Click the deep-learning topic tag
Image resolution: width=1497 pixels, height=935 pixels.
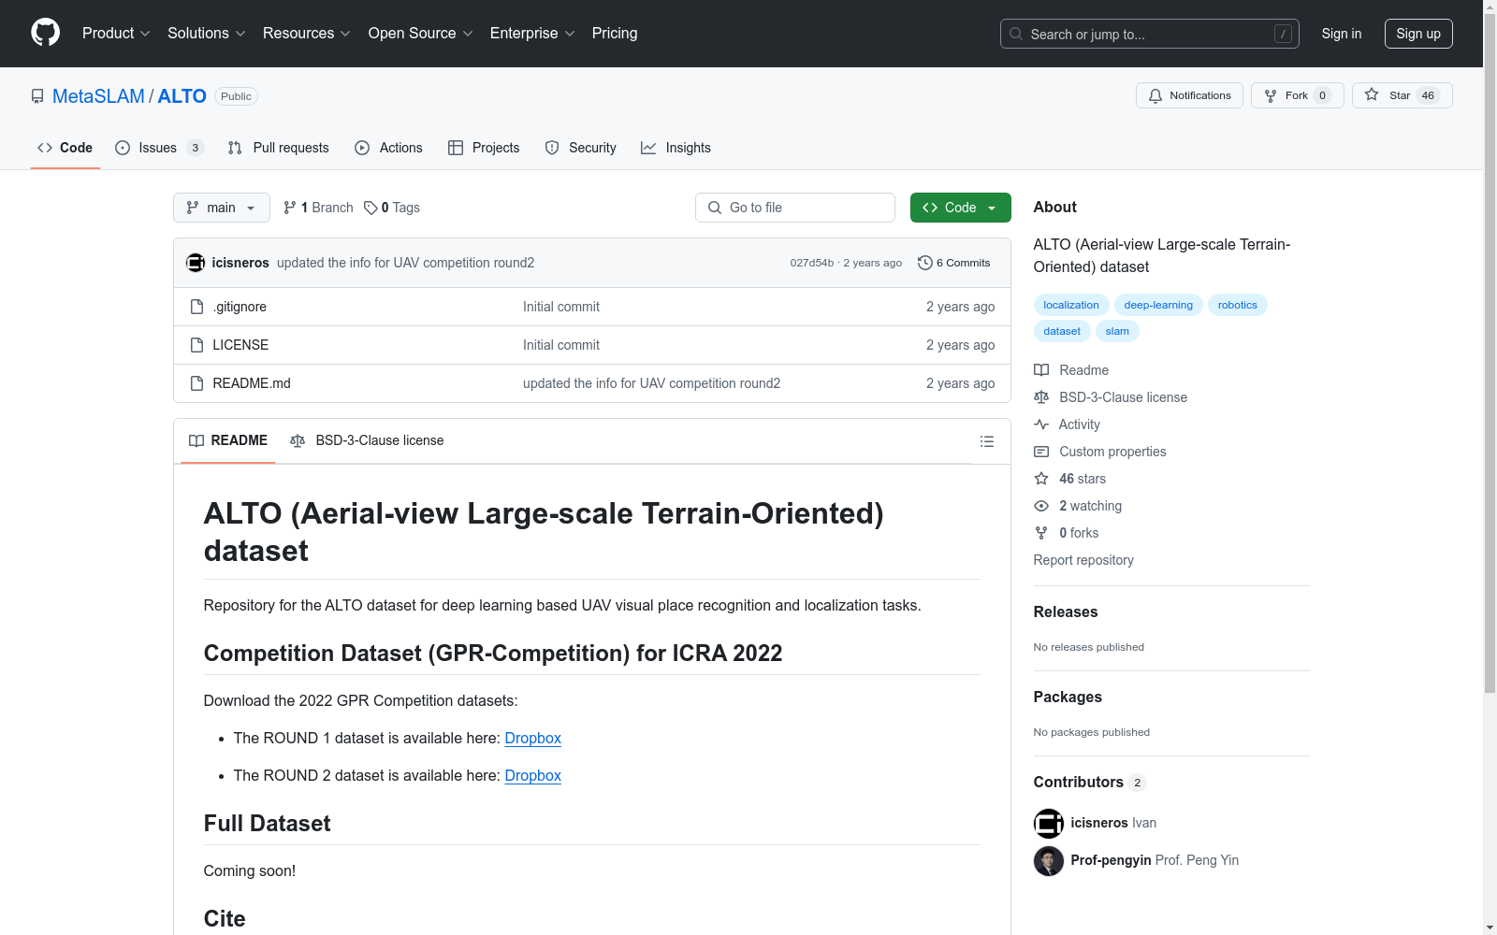(1158, 305)
